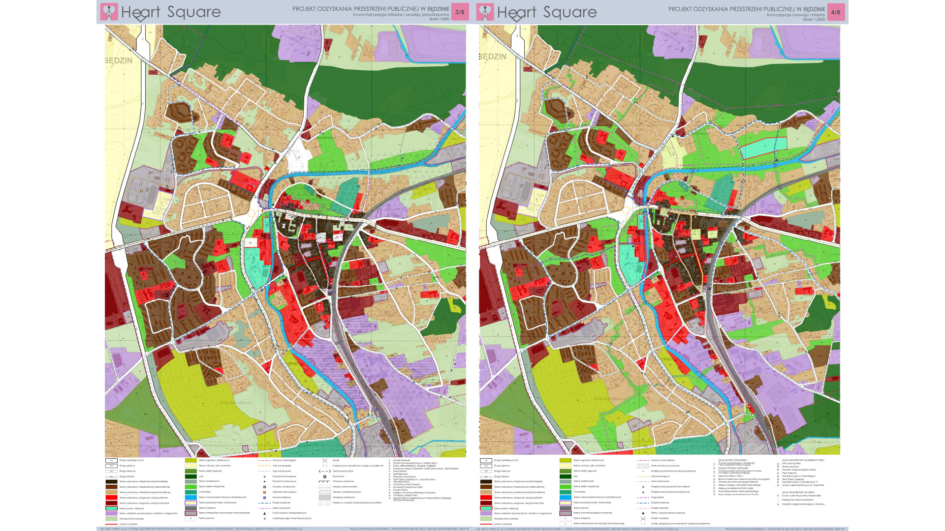Click the 'Inwentaryzacja Miasta i analizy przestrzenne' subtitle
945x531 pixels.
click(x=401, y=15)
